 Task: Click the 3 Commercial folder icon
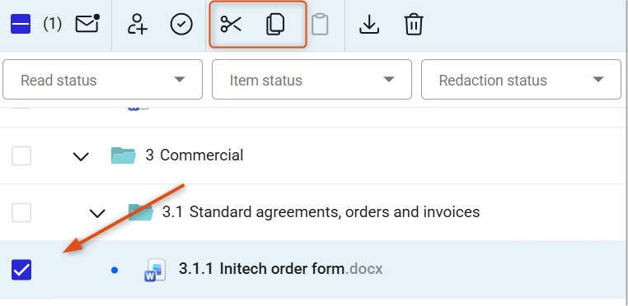124,155
